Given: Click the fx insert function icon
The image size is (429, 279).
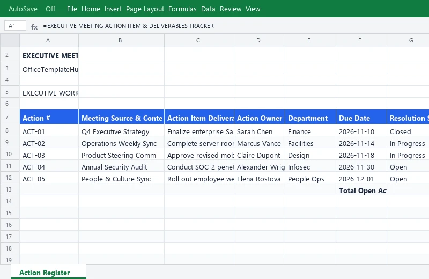Looking at the screenshot, I should coord(34,26).
